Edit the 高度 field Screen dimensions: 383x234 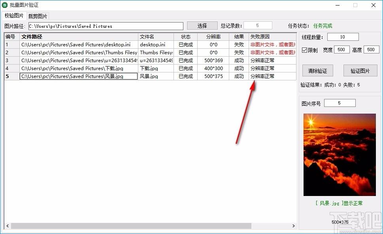[371, 49]
